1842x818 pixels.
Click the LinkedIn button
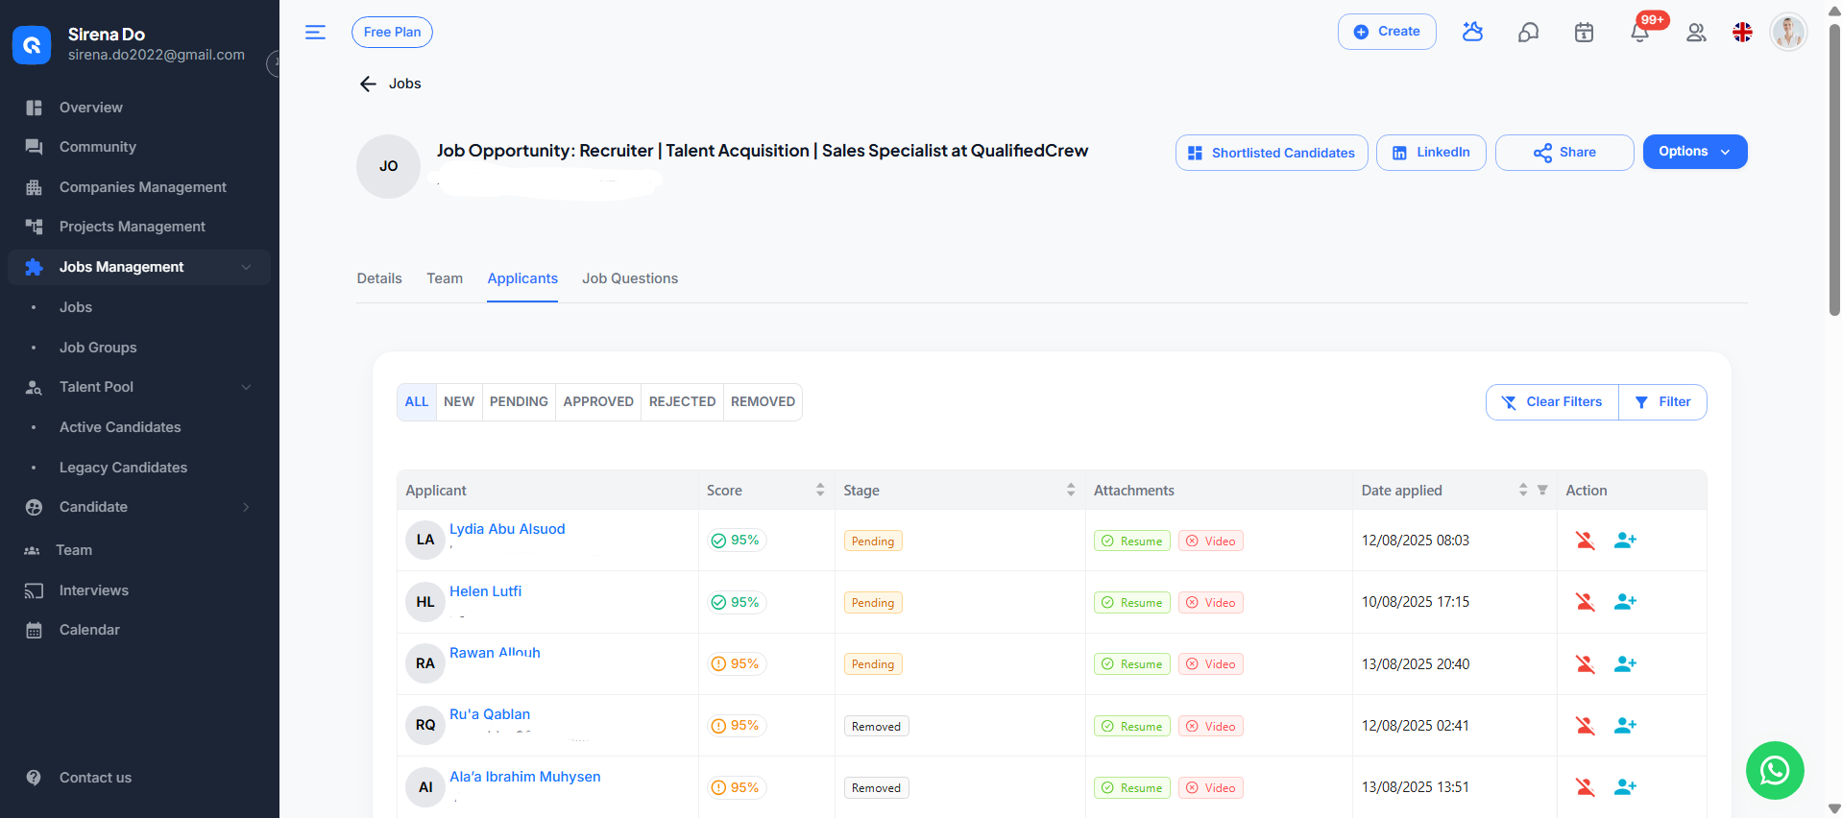[1431, 153]
